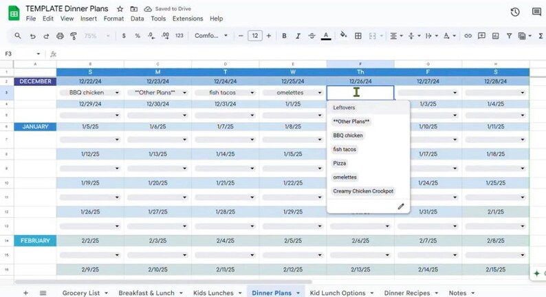Viewport: 546px width, 297px height.
Task: Switch to the Kids Lunches sheet tab
Action: pos(213,293)
